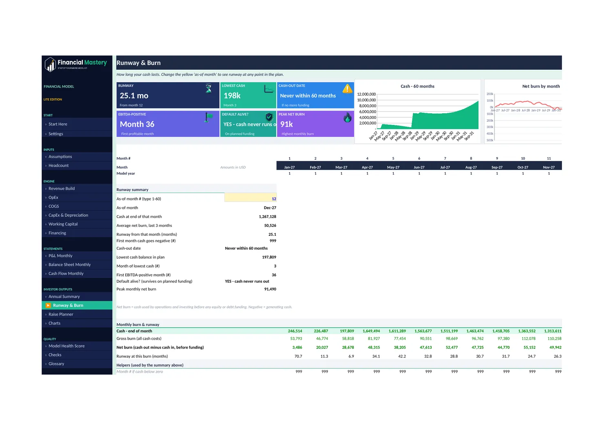Open the Glossary
The image size is (612, 448).
click(x=77, y=364)
